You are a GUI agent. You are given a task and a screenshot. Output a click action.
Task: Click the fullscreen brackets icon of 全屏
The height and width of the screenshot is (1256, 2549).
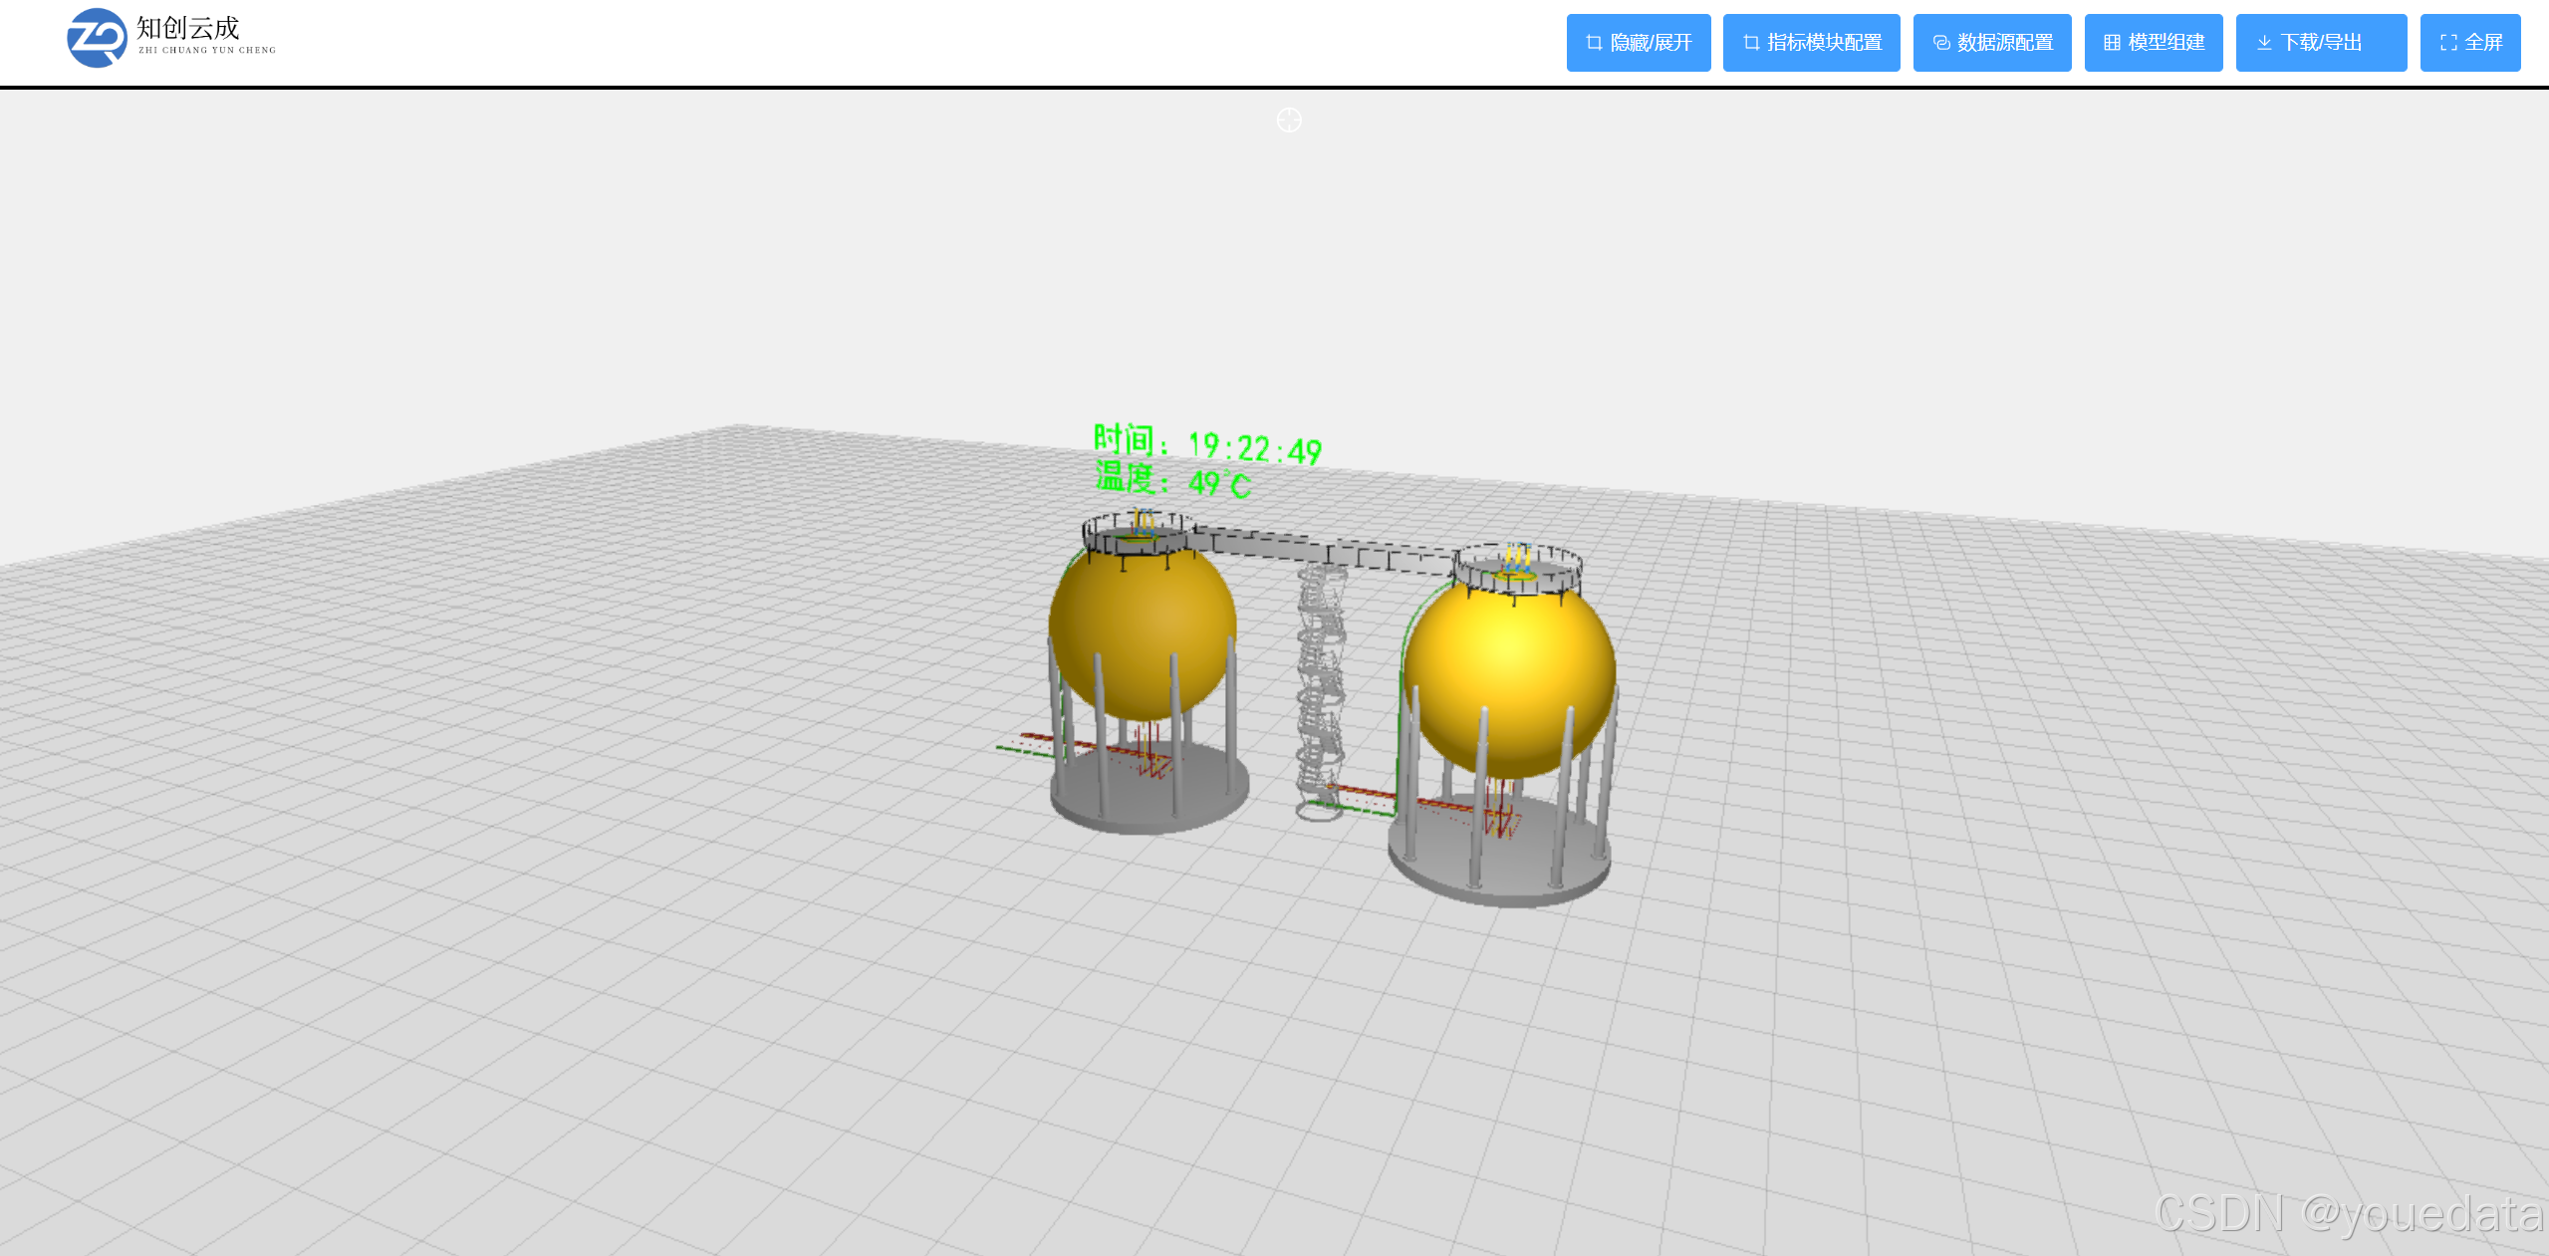point(2447,43)
